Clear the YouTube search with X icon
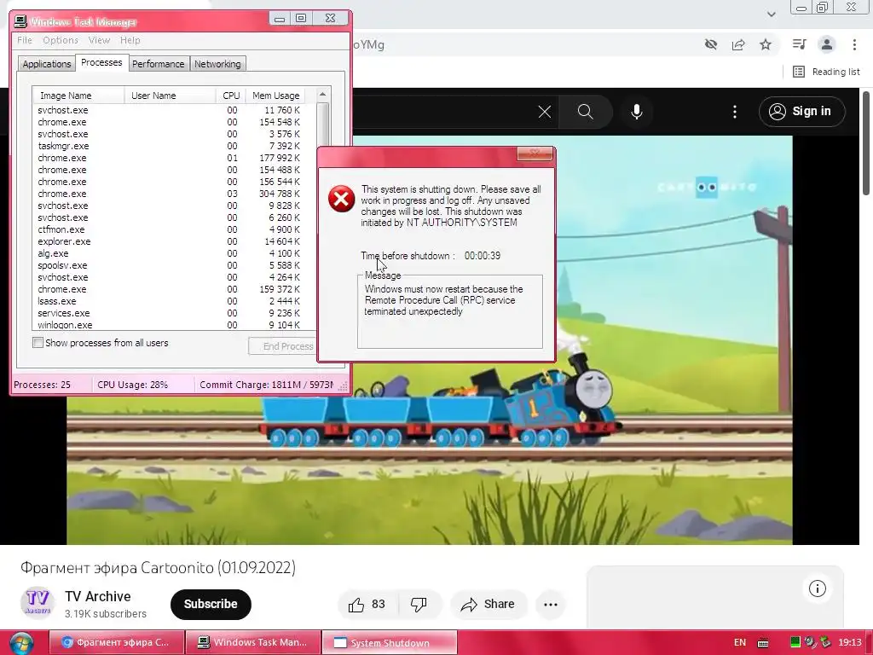The image size is (873, 655). (545, 112)
